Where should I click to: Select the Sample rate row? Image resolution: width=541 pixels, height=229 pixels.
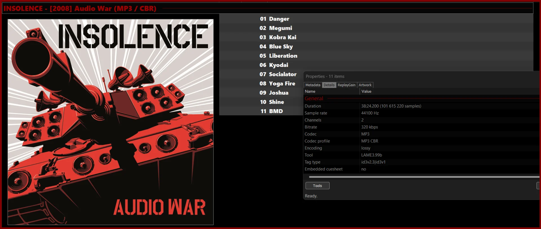pos(422,113)
